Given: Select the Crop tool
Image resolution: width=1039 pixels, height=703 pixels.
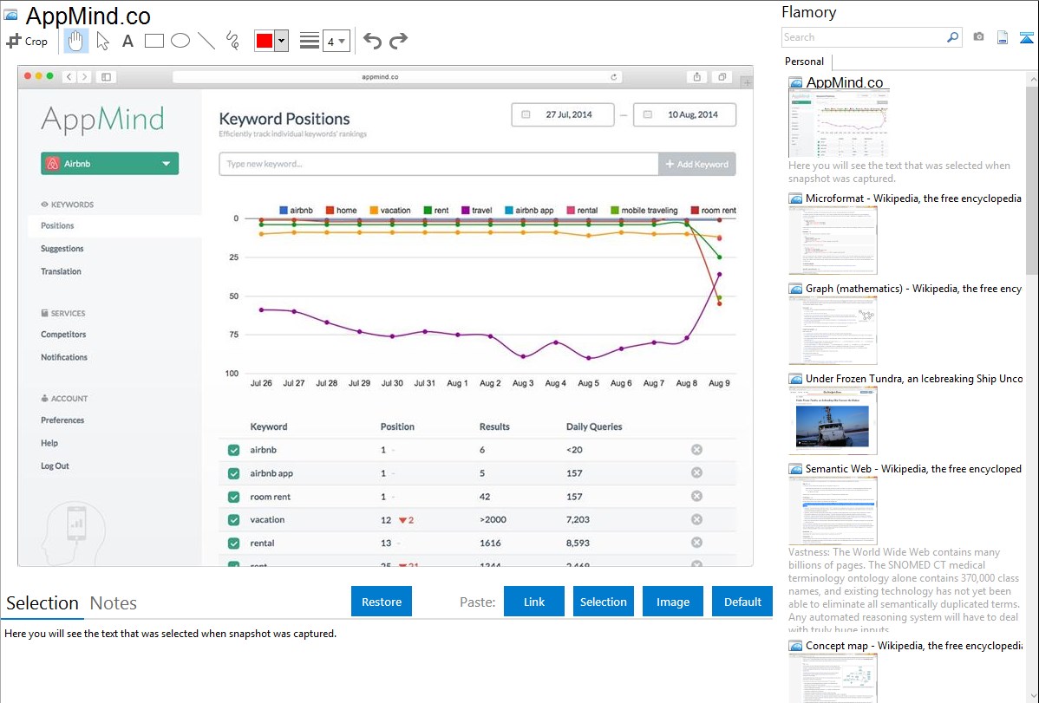Looking at the screenshot, I should pos(28,41).
